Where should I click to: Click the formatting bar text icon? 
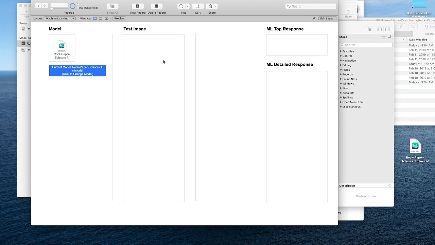point(314,18)
